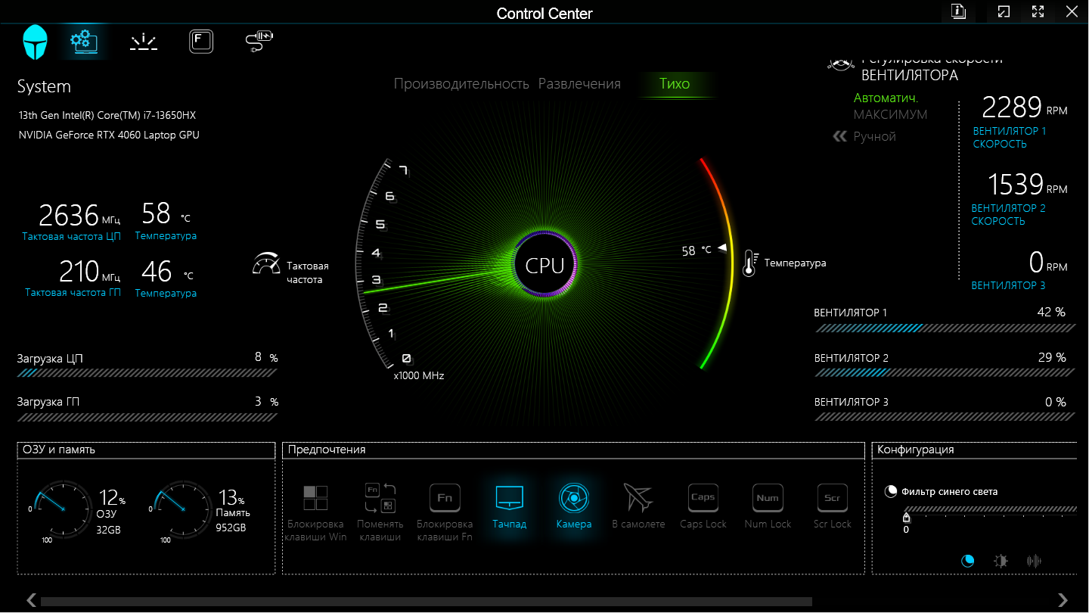The image size is (1089, 613).
Task: Click the 1539 RPM fan speed value
Action: pyautogui.click(x=1028, y=185)
